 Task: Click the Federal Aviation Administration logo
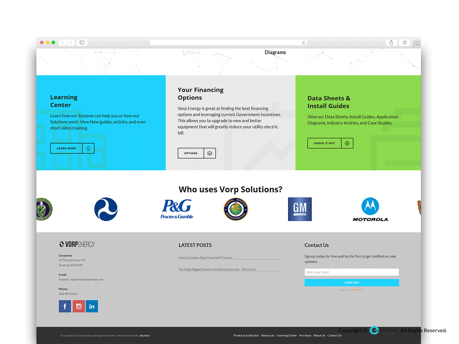click(236, 209)
